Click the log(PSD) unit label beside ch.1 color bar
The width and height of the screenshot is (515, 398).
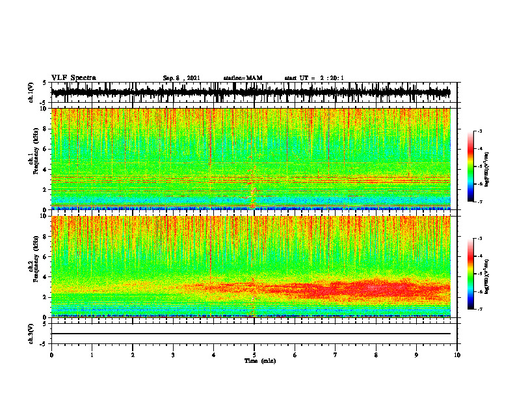(487, 169)
